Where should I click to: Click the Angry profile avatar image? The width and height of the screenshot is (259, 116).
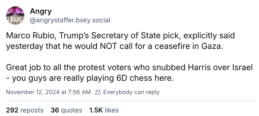click(x=15, y=16)
